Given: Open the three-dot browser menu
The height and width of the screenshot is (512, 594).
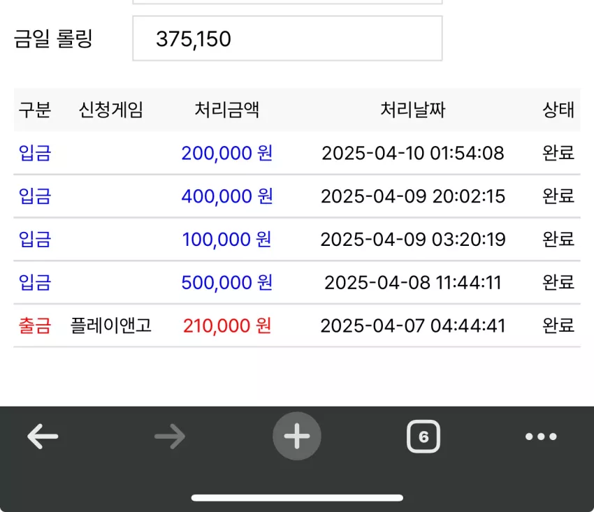Looking at the screenshot, I should pos(541,437).
